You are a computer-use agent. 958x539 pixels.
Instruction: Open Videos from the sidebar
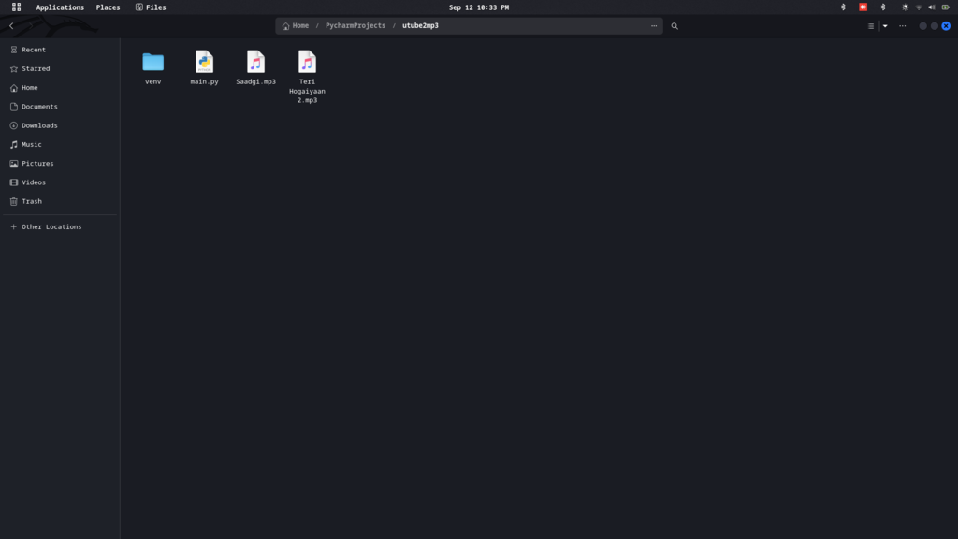click(59, 182)
